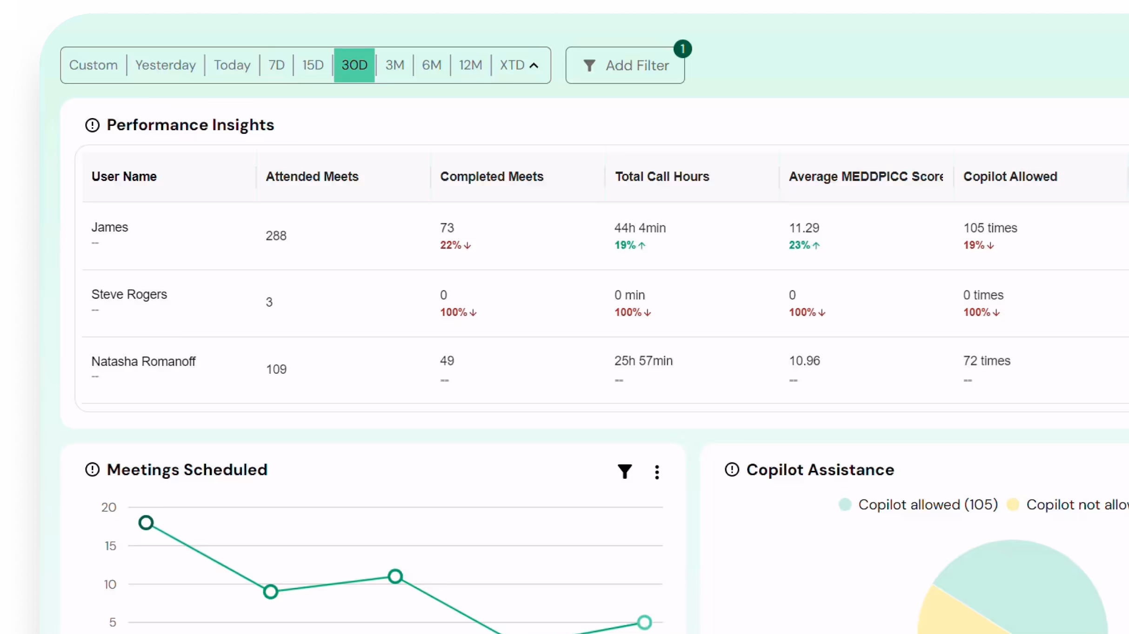Click the first chart data point near 18
Image resolution: width=1129 pixels, height=634 pixels.
146,522
